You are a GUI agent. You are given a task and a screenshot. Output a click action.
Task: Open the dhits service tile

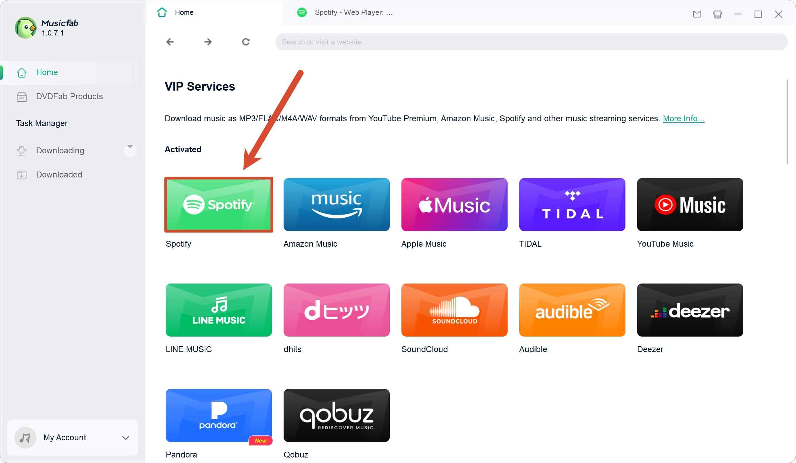(x=337, y=310)
